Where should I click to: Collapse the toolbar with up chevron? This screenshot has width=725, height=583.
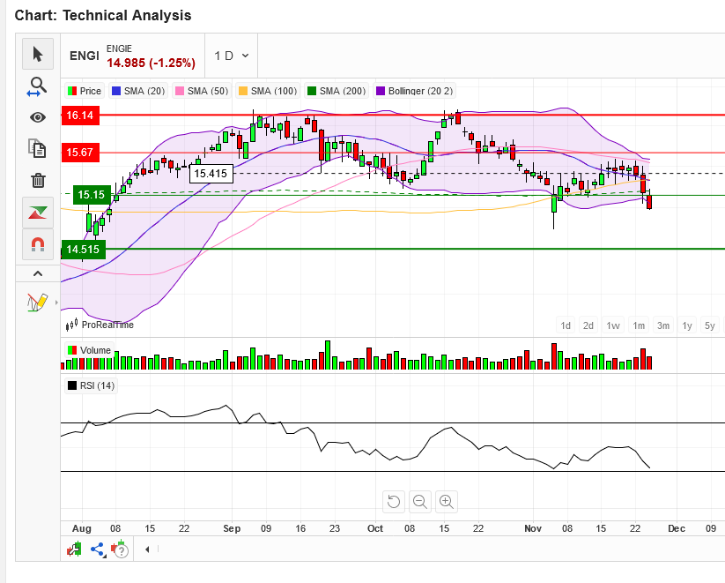[x=38, y=273]
